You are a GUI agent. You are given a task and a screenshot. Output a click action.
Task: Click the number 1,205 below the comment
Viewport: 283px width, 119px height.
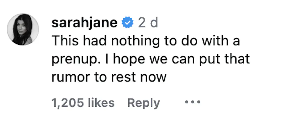[x=68, y=103]
